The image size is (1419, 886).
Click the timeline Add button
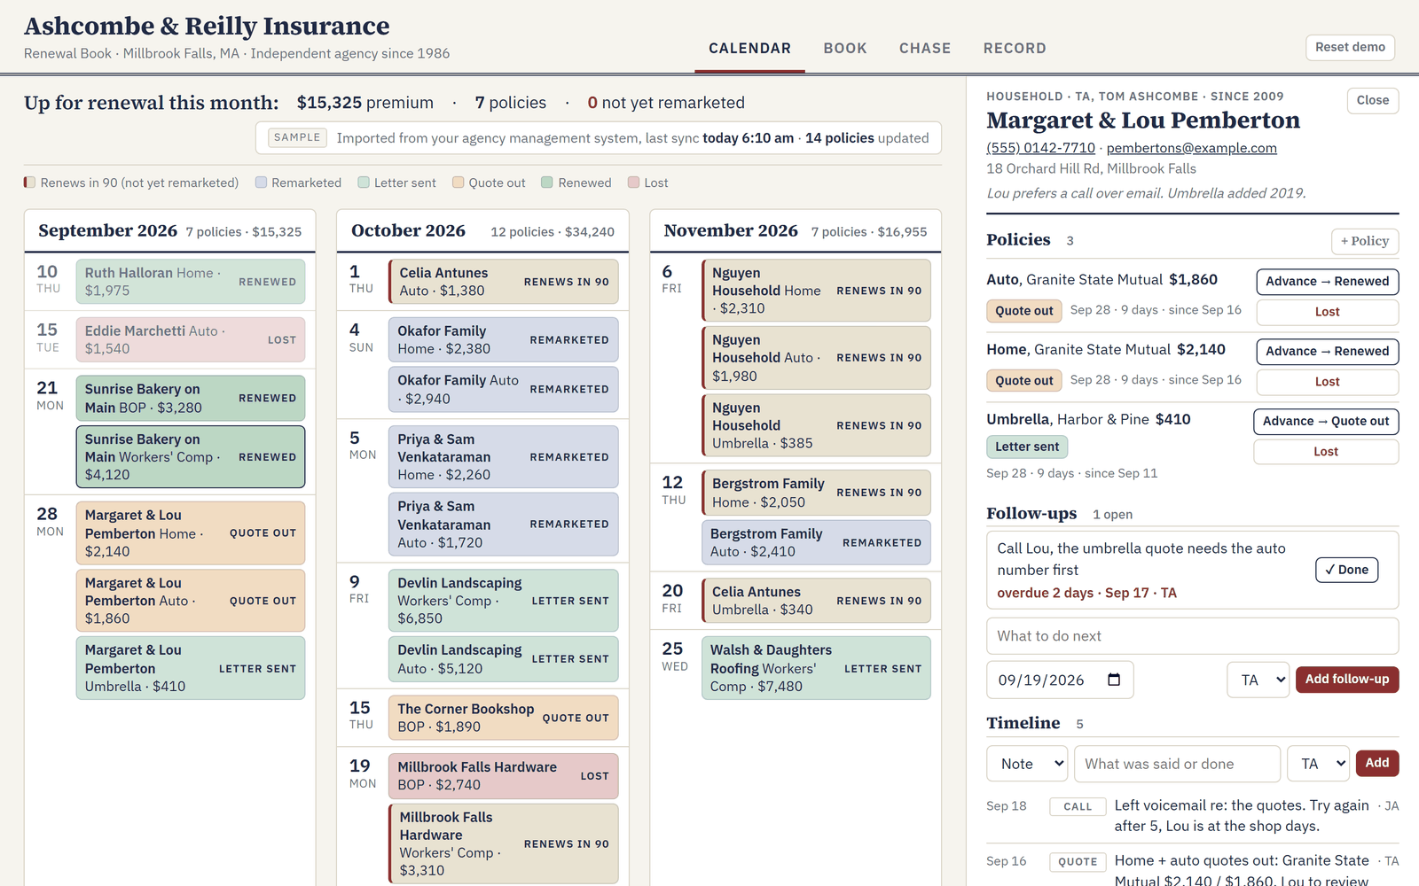click(x=1376, y=764)
